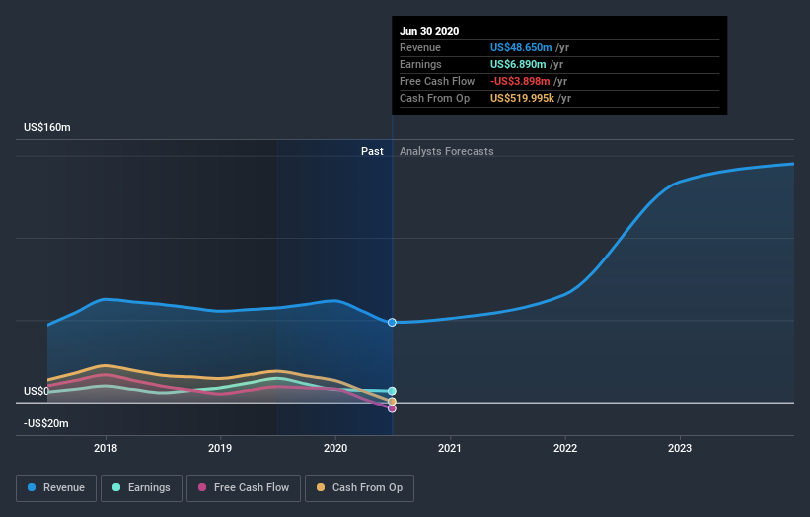810x517 pixels.
Task: Click the Analysts Forecasts label
Action: click(446, 151)
